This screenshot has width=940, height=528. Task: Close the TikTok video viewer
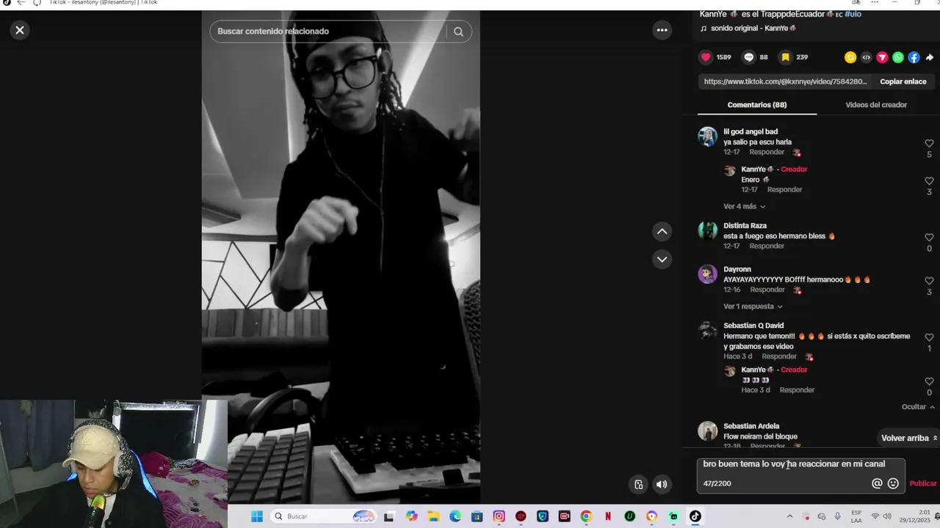20,30
